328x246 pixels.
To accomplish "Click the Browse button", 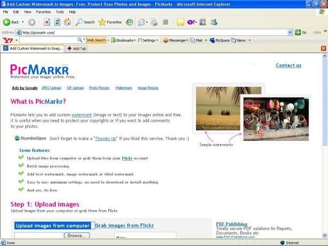I will point(77,235).
